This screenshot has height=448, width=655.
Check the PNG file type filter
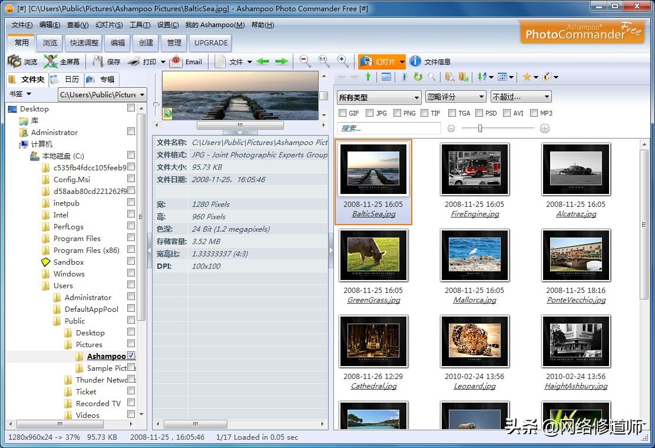(397, 113)
